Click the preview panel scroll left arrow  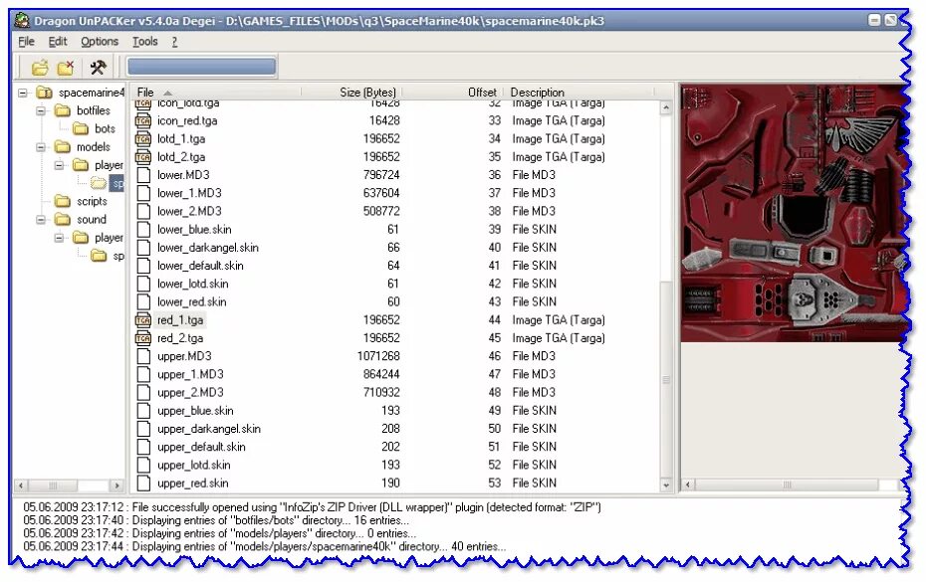pos(688,485)
